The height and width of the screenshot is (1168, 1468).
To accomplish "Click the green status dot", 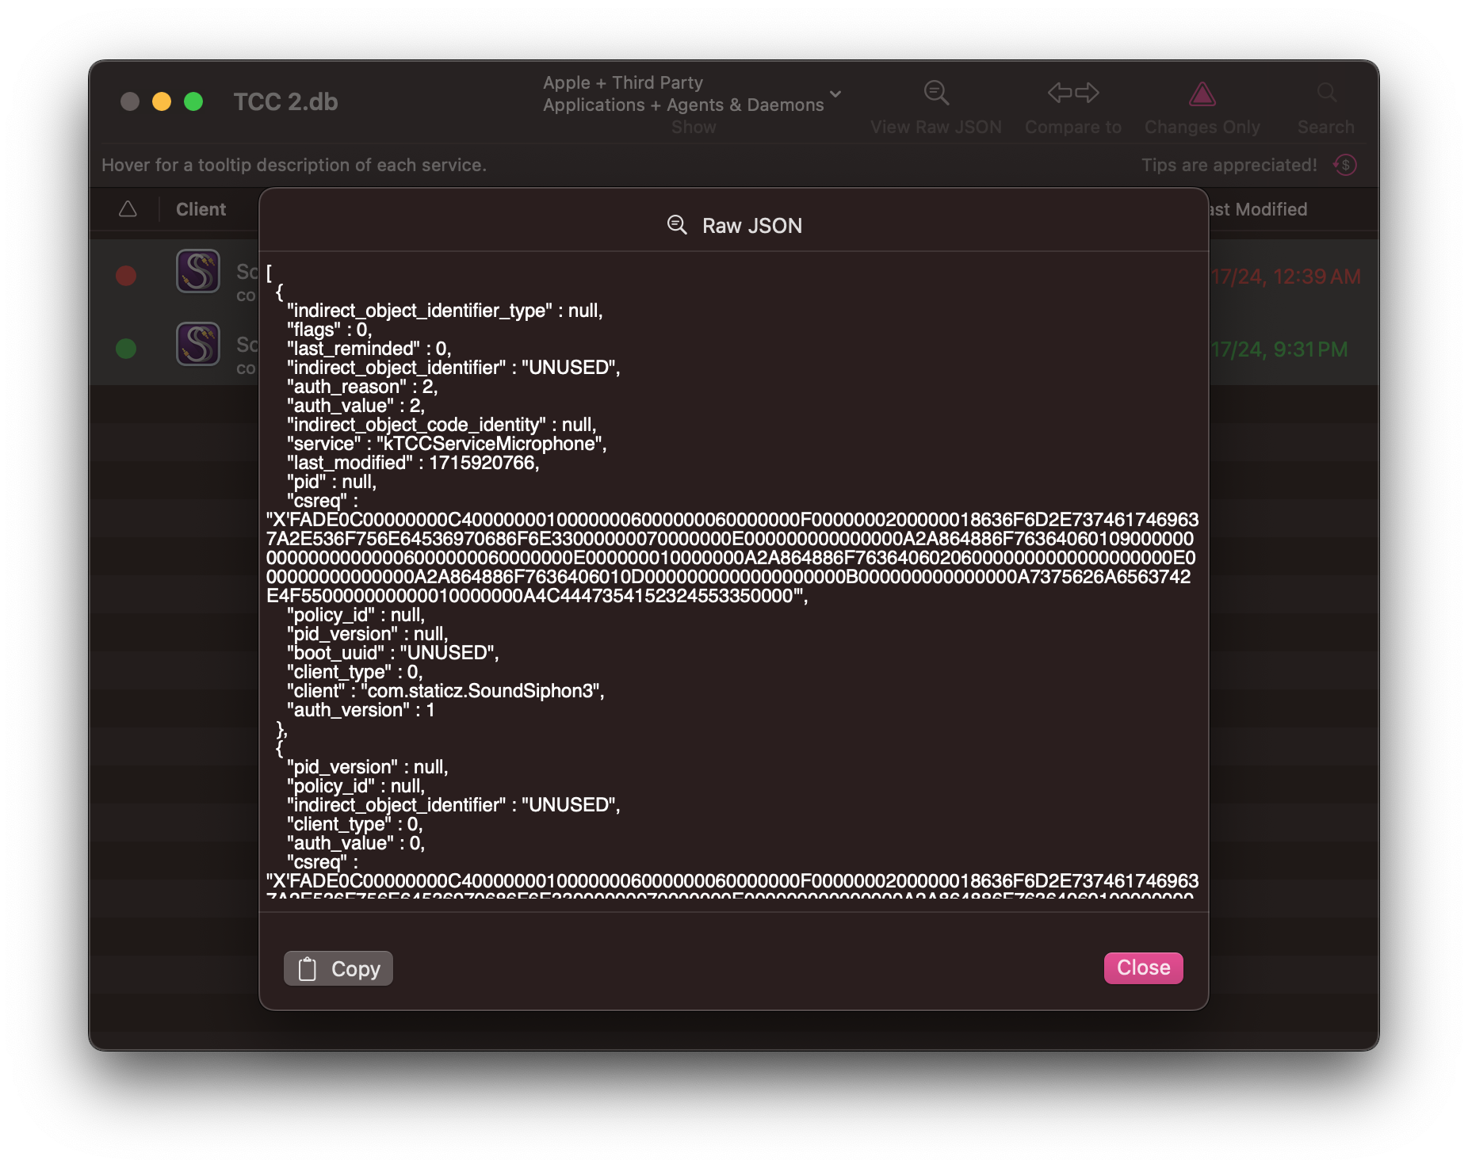I will point(126,349).
